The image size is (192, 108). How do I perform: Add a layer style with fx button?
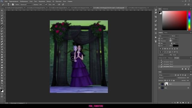click(175, 103)
